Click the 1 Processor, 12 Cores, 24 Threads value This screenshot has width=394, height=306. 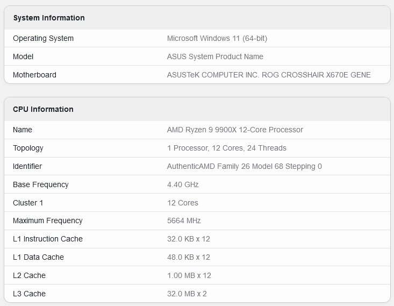[x=227, y=148]
